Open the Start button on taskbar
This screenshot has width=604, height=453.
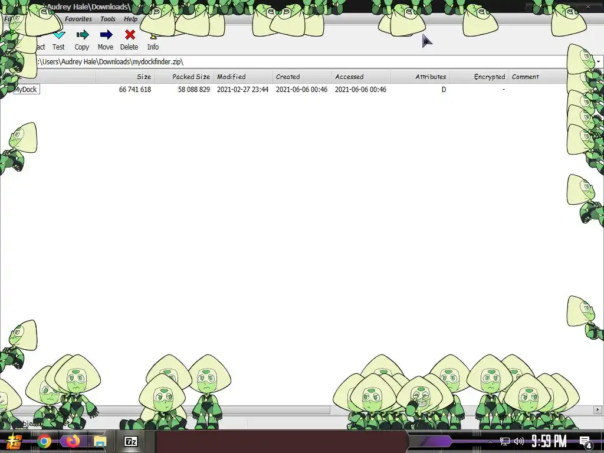click(x=14, y=441)
